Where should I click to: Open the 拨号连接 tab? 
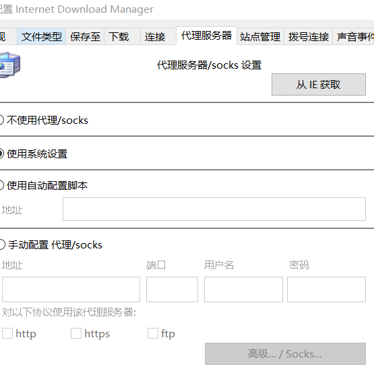click(309, 36)
